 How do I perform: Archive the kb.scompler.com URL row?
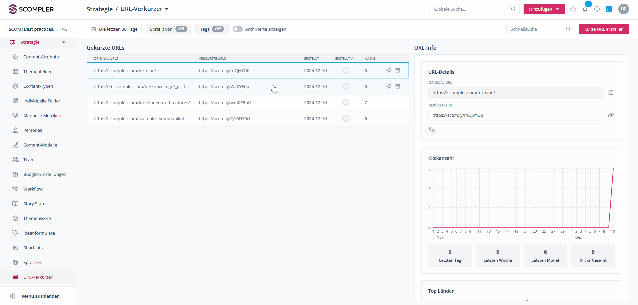(x=398, y=86)
